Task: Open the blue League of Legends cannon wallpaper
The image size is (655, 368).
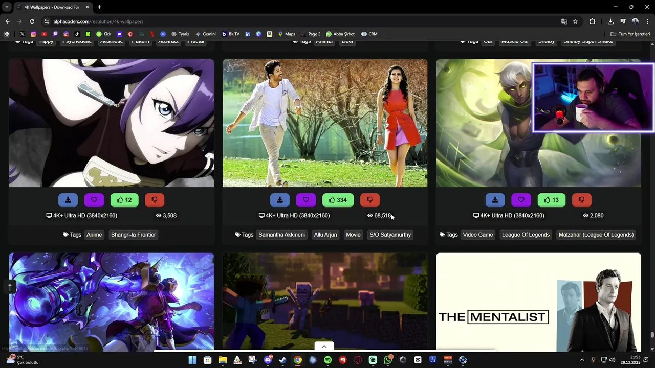Action: [112, 302]
